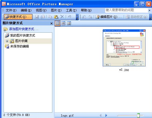Image resolution: width=152 pixels, height=118 pixels.
Task: Open the 文件(F) menu
Action: pyautogui.click(x=11, y=10)
